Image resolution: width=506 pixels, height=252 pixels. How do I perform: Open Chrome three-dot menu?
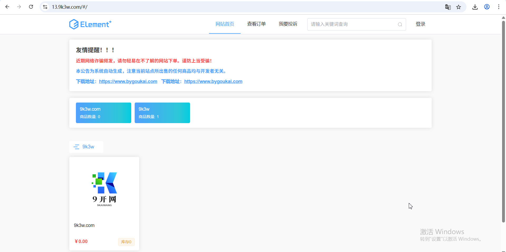point(499,7)
